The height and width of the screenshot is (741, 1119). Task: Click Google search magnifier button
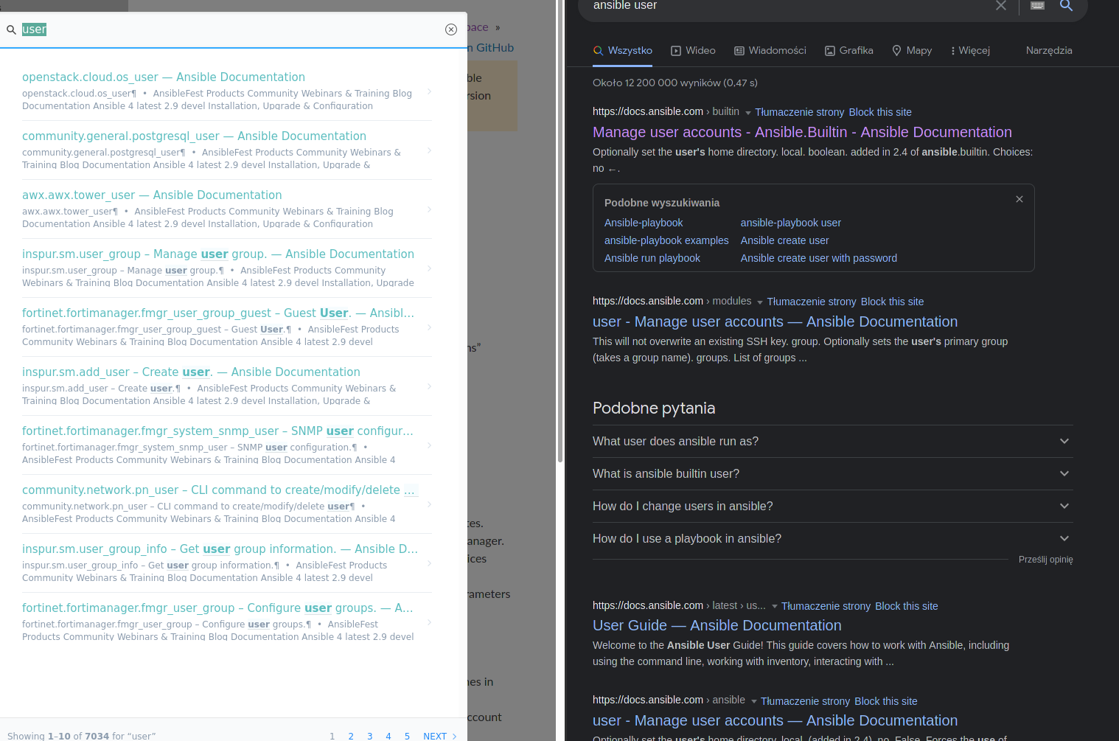(1066, 5)
